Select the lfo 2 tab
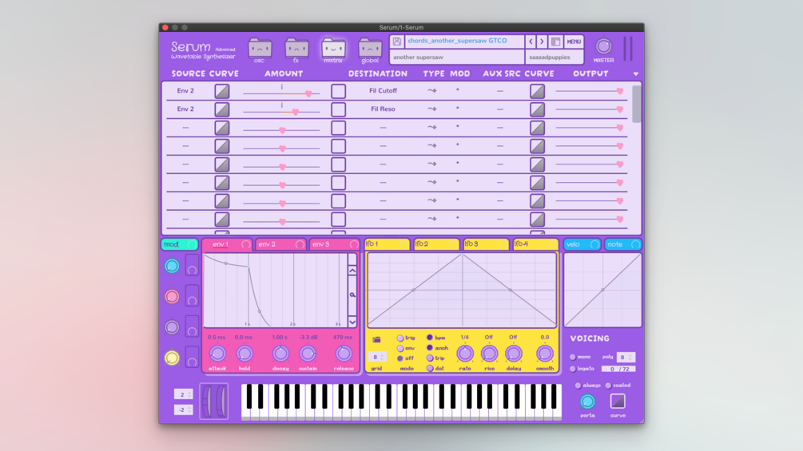 [436, 244]
